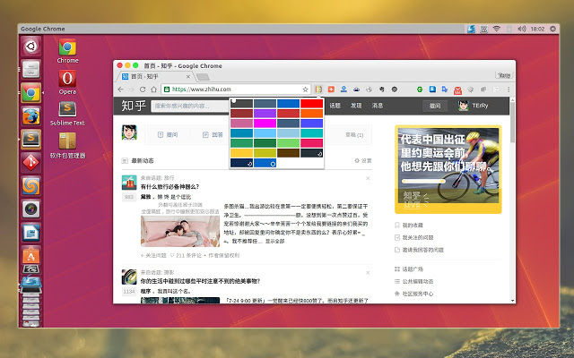
Task: Dismiss the first feed item with X
Action: click(368, 178)
